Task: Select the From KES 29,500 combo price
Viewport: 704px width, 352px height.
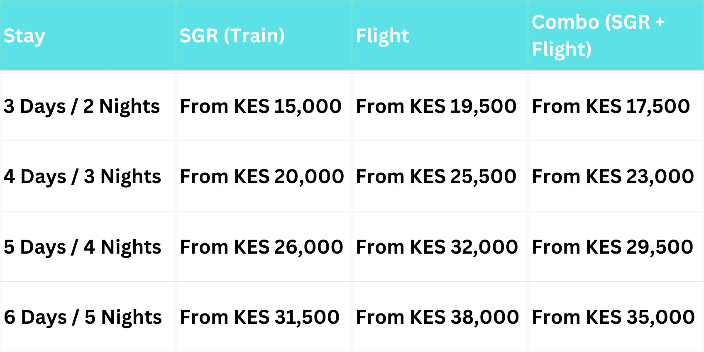Action: (613, 247)
